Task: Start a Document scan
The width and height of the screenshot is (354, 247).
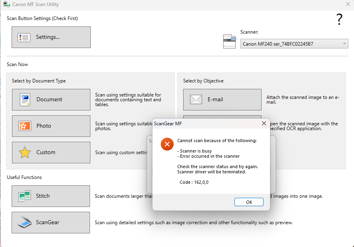Action: [x=51, y=100]
